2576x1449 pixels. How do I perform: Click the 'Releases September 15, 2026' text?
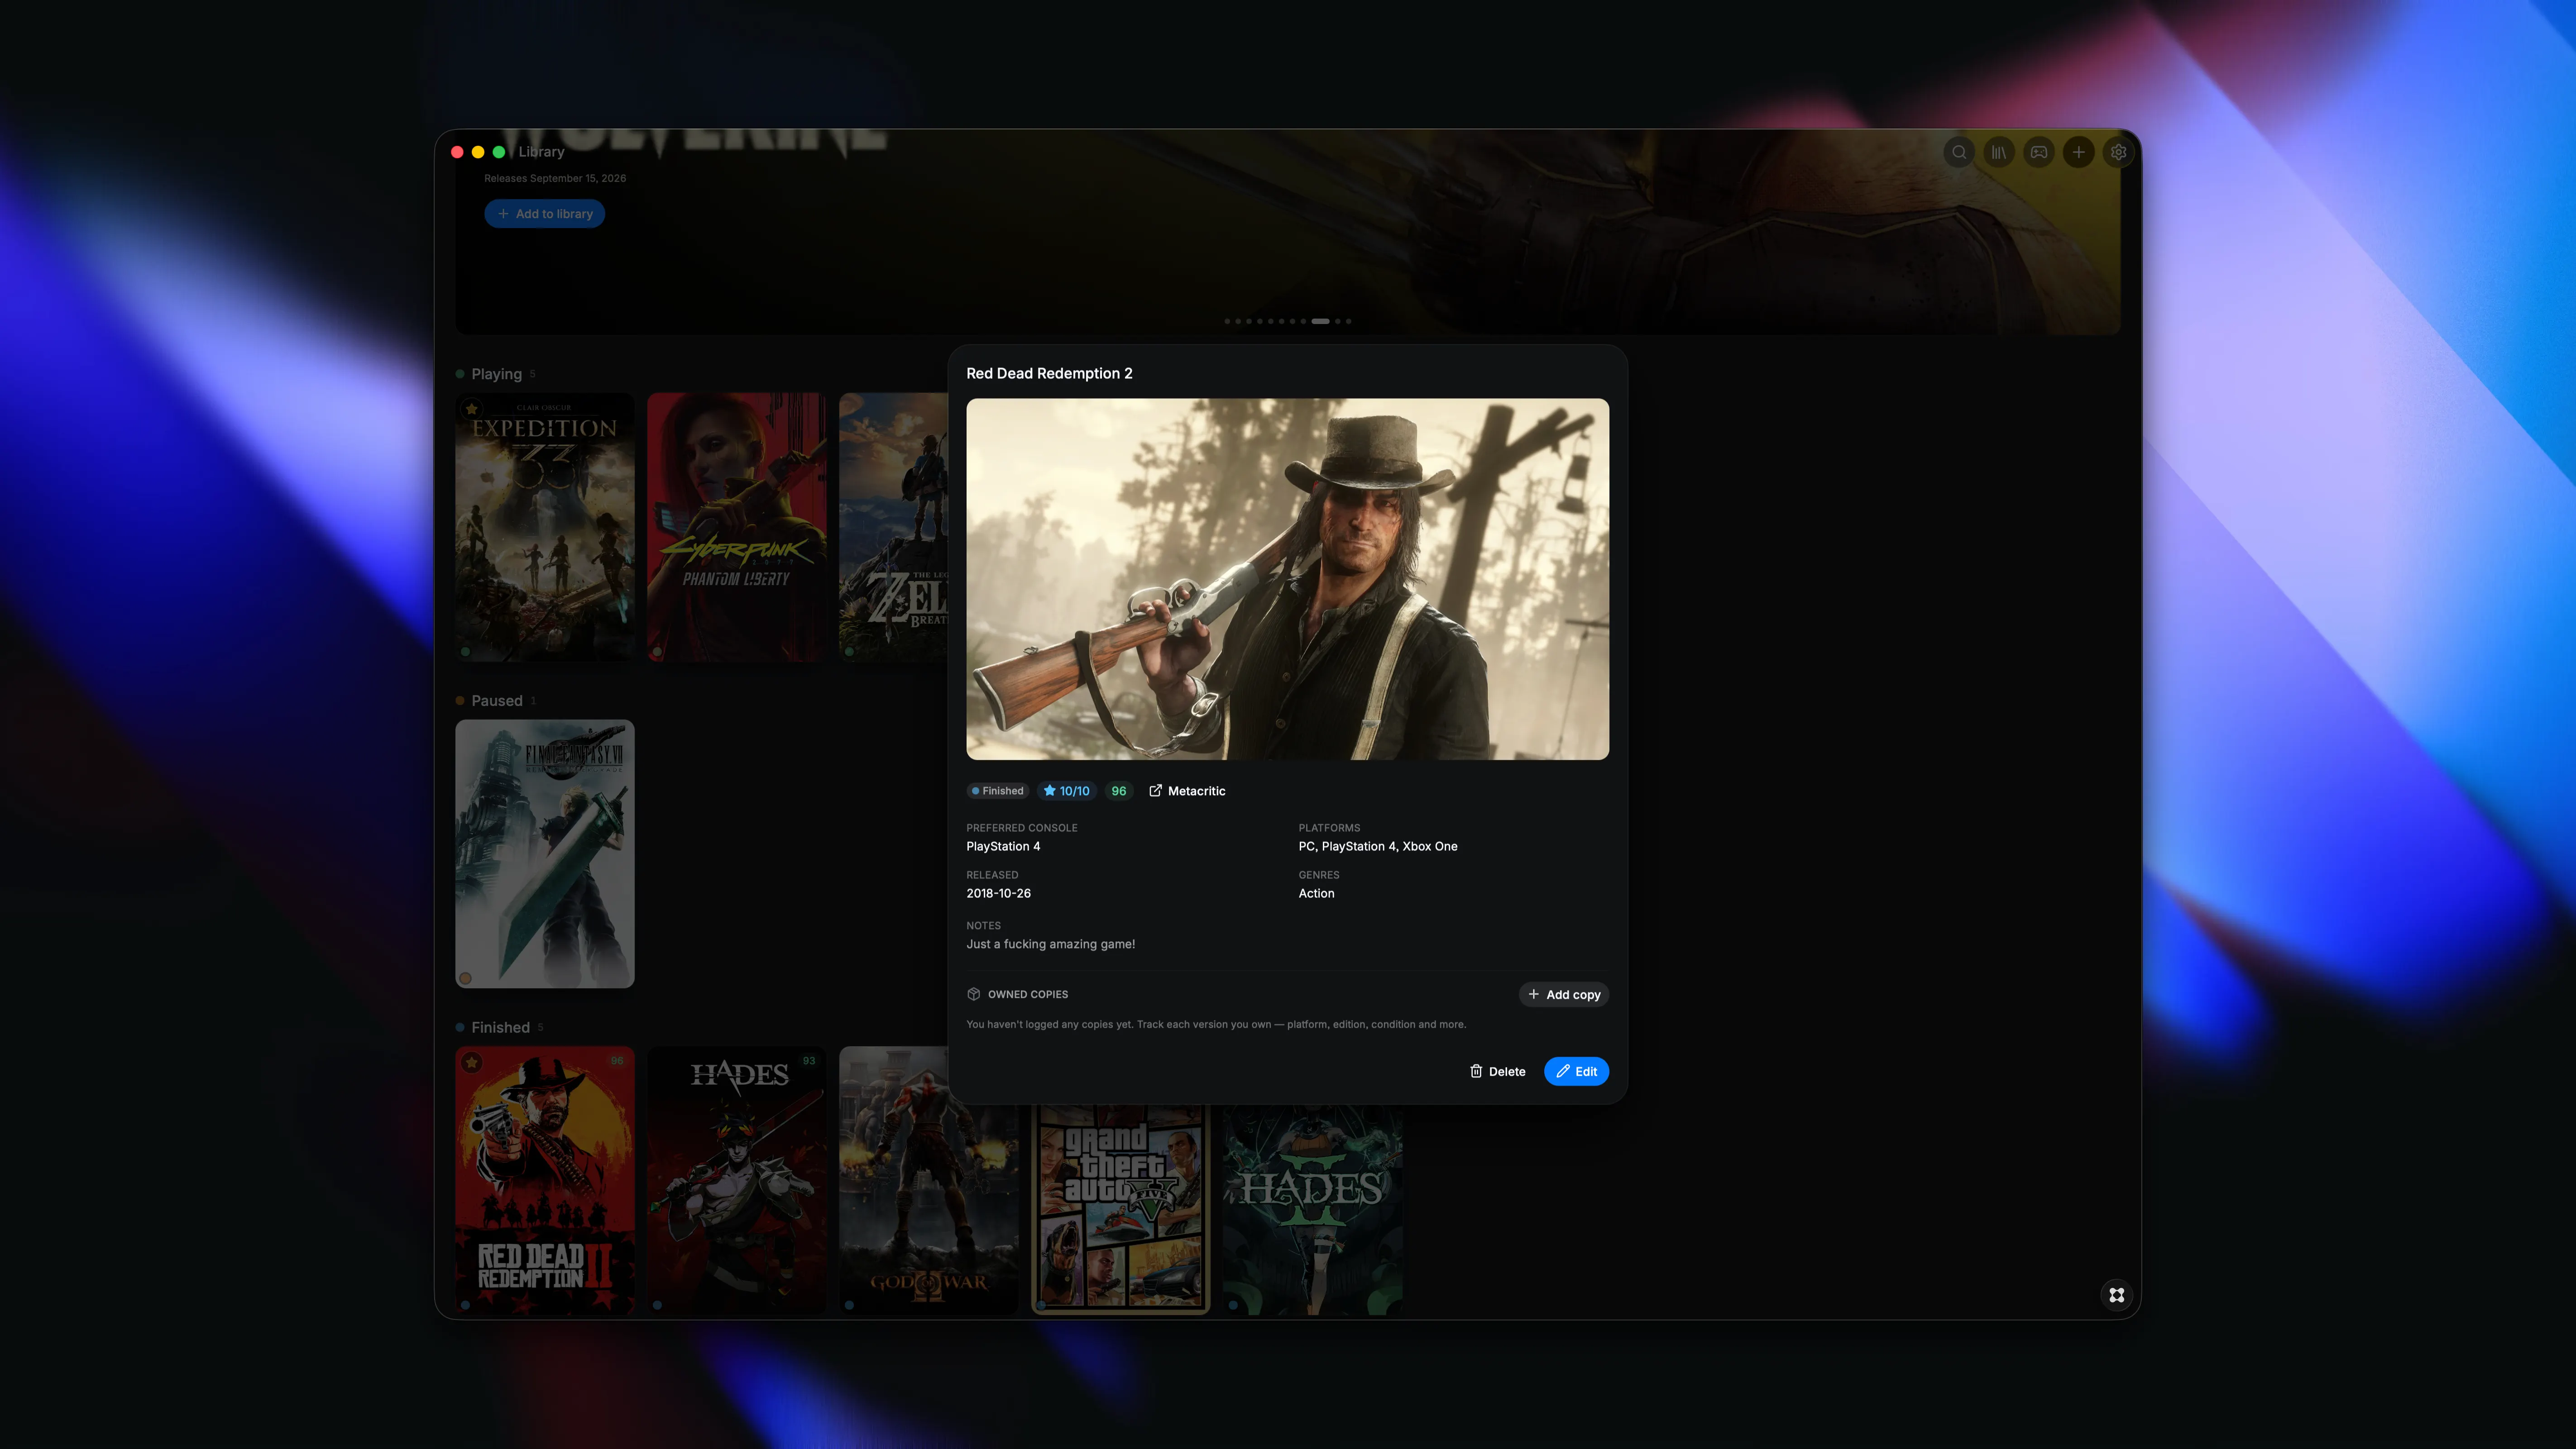555,178
